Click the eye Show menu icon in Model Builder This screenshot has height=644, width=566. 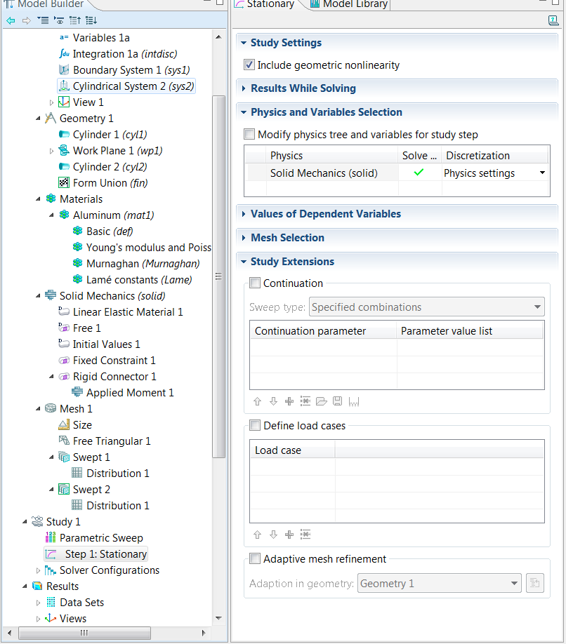click(x=60, y=20)
